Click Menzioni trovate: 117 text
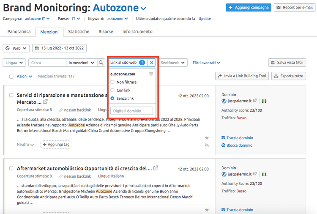Screen dimensions: 317x214 (56, 76)
